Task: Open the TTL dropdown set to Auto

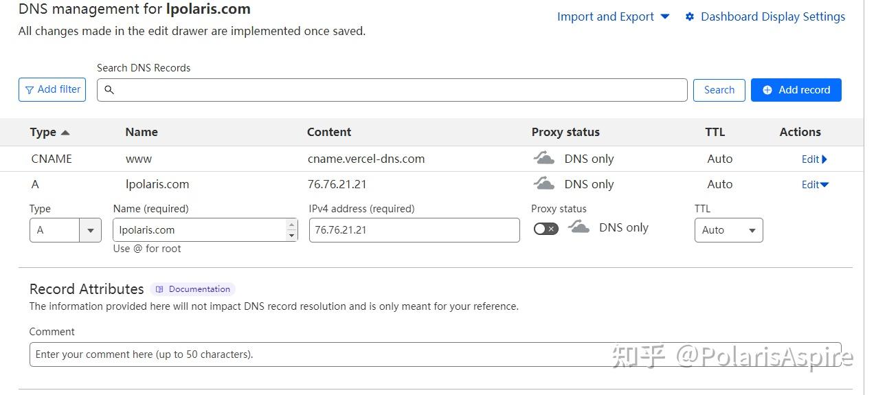Action: click(x=728, y=230)
